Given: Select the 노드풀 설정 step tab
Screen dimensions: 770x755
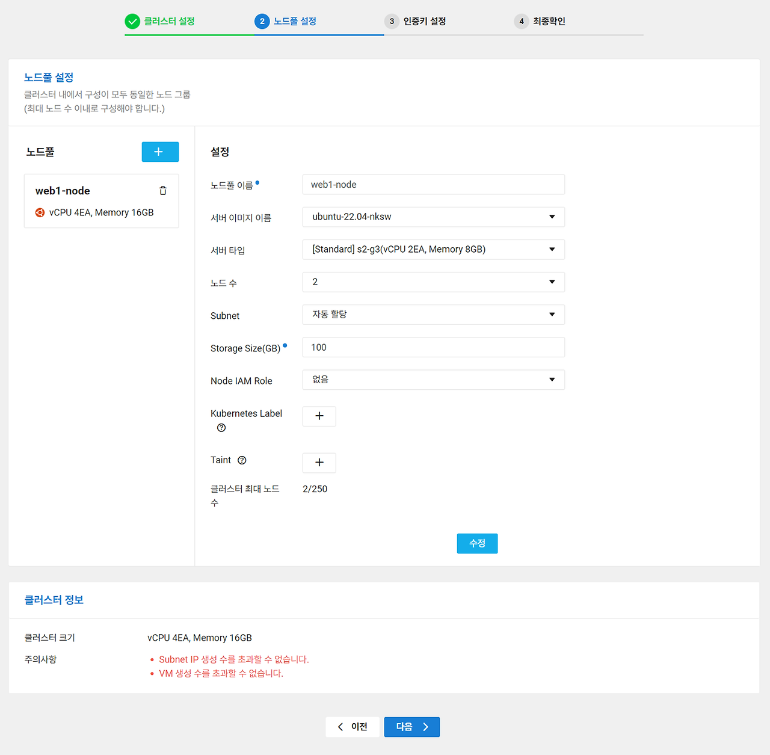Looking at the screenshot, I should (295, 22).
